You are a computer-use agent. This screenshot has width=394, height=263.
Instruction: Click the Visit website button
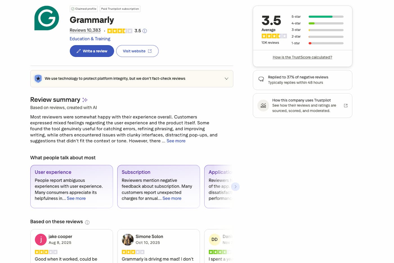coord(137,51)
